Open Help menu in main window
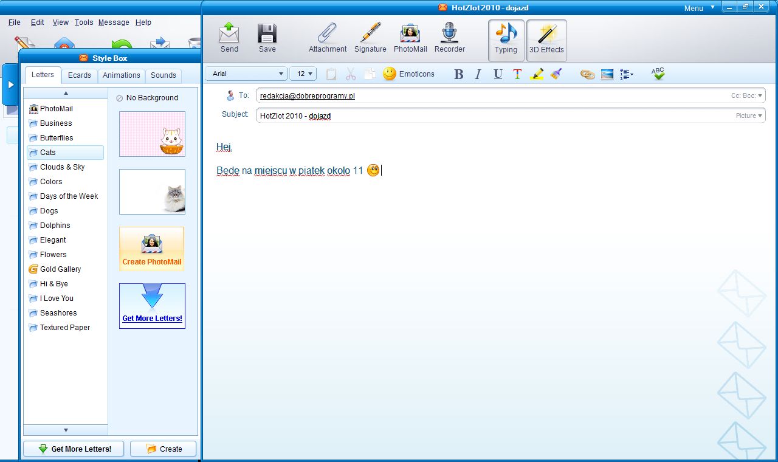The width and height of the screenshot is (778, 462). [x=143, y=22]
